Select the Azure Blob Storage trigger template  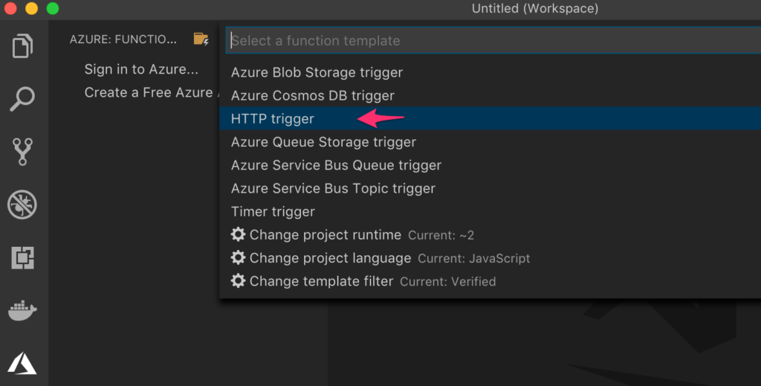317,73
